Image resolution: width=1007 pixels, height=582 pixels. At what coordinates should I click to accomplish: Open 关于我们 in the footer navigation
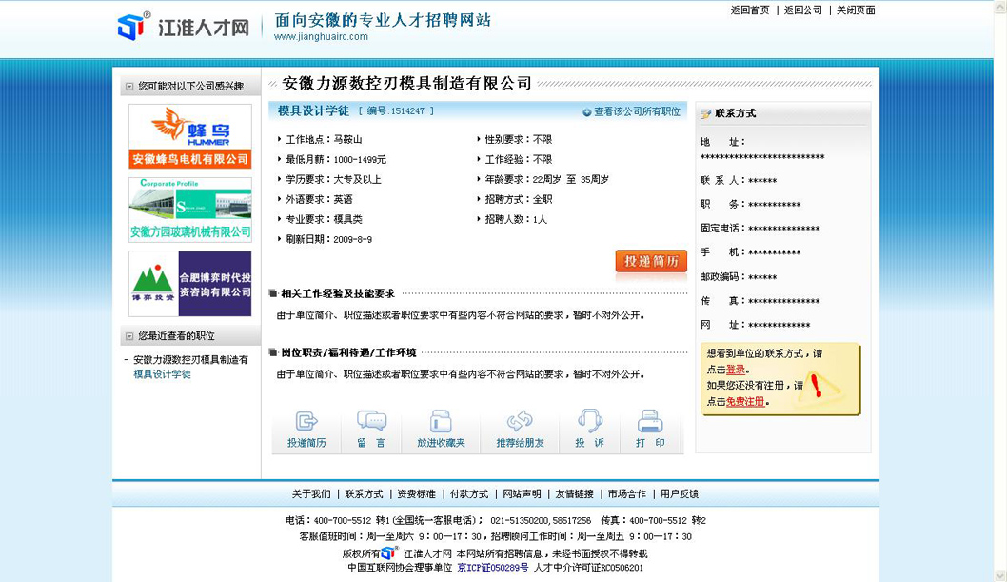311,494
